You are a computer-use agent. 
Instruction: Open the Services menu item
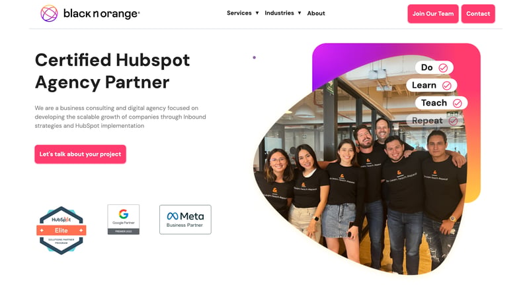click(x=239, y=13)
